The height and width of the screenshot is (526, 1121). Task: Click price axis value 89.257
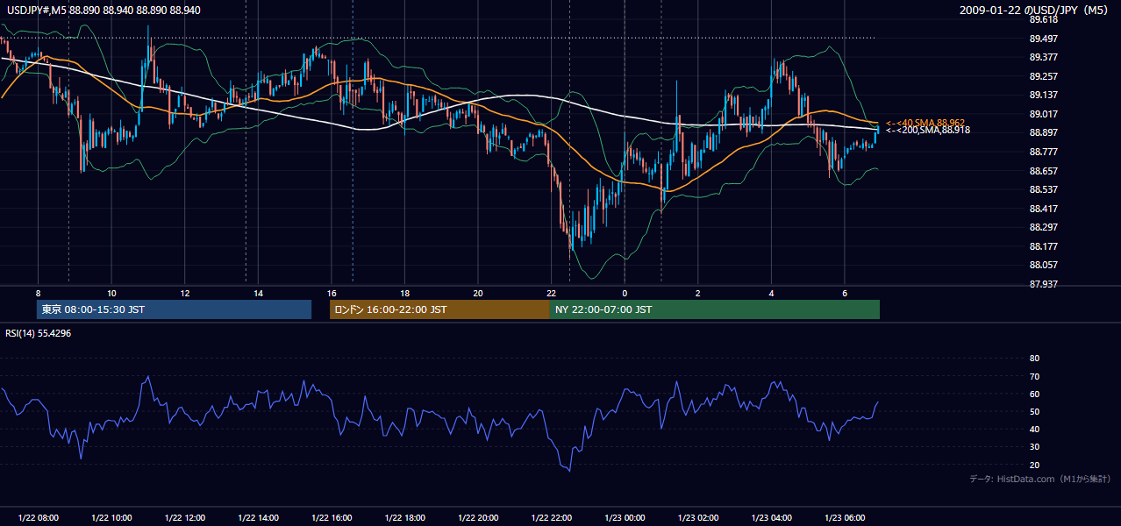pyautogui.click(x=1043, y=76)
